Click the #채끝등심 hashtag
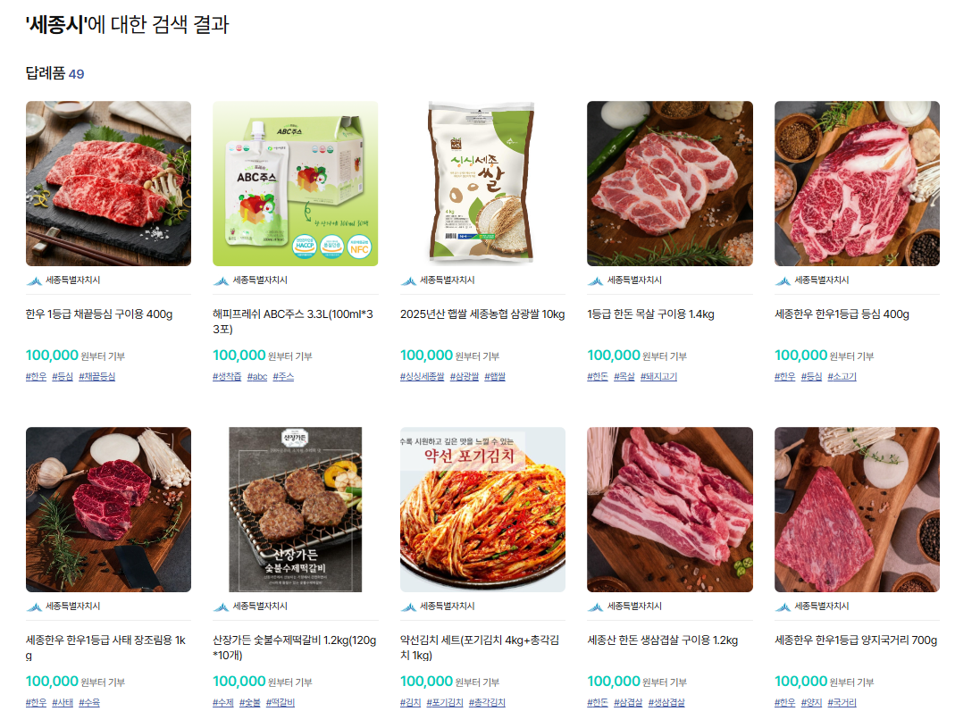955x728 pixels. coord(96,376)
